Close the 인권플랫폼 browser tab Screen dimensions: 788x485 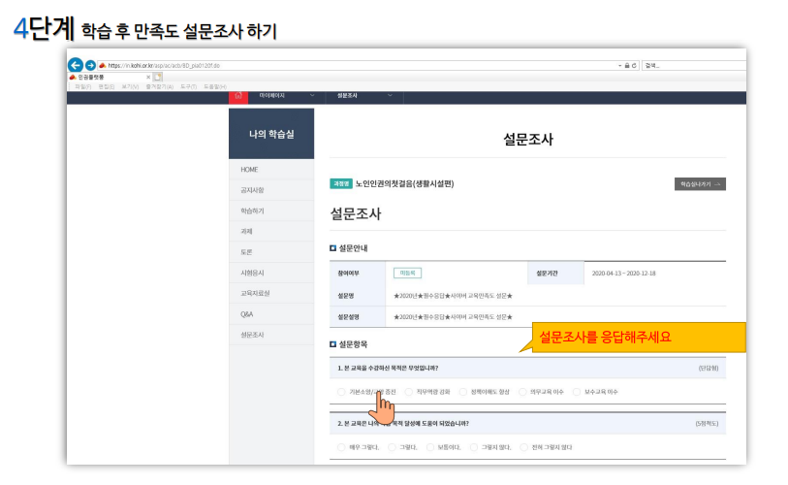tap(148, 77)
